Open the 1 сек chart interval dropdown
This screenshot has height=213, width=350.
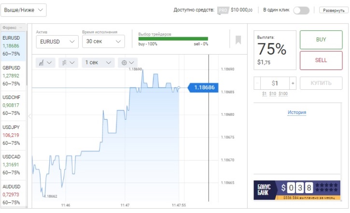(x=98, y=62)
